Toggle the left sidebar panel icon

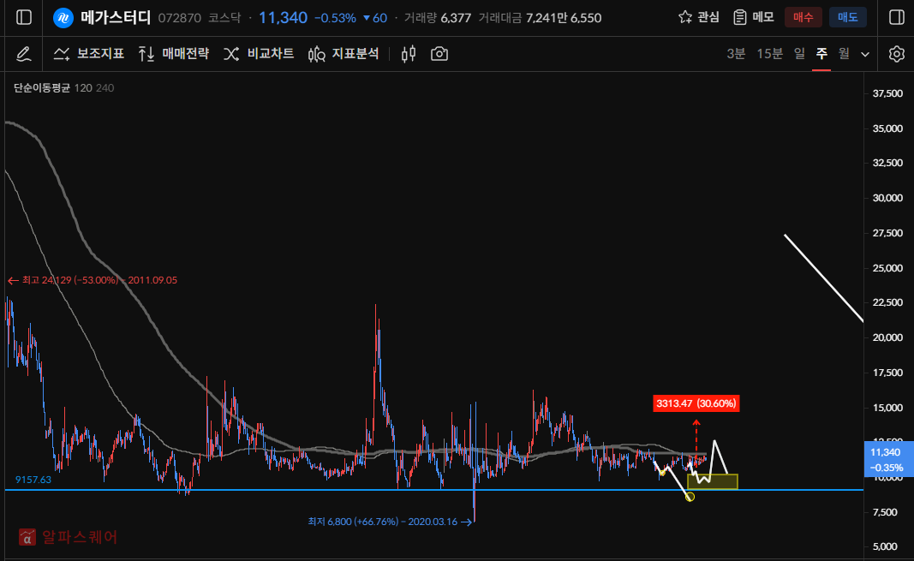[x=24, y=17]
